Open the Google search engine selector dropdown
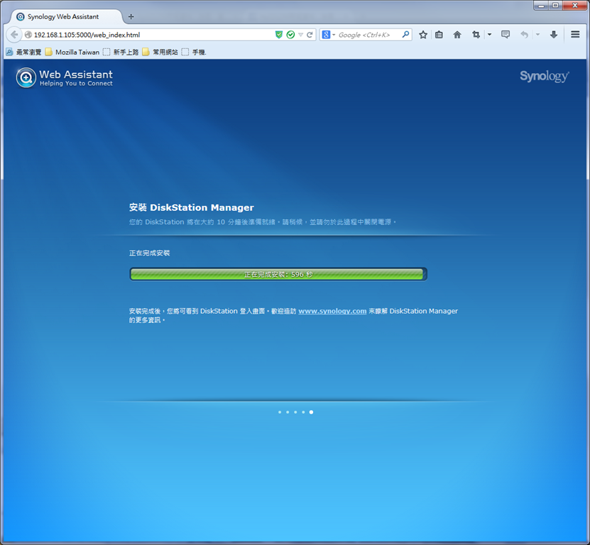The image size is (590, 545). click(329, 35)
